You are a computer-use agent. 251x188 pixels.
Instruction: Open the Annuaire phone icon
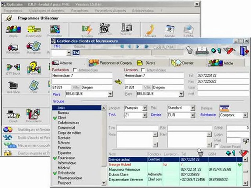point(150,30)
